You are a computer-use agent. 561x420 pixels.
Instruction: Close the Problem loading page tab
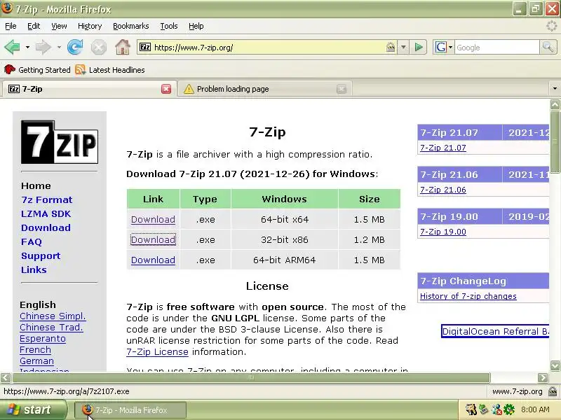342,89
